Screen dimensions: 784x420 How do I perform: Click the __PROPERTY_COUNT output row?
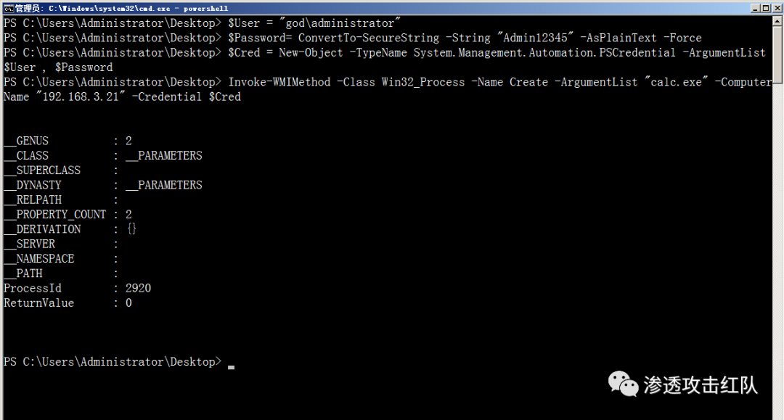coord(68,214)
